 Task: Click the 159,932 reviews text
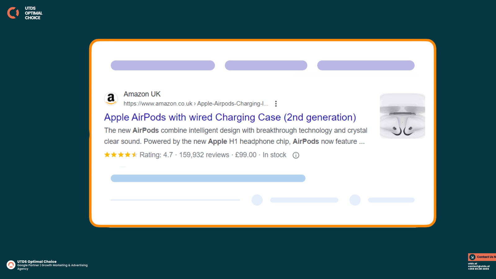point(204,155)
